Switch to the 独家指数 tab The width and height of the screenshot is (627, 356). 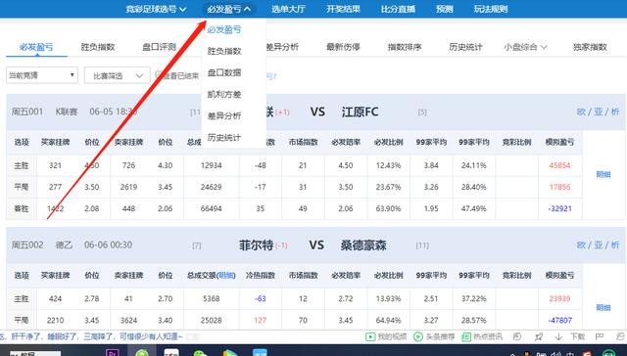click(590, 47)
